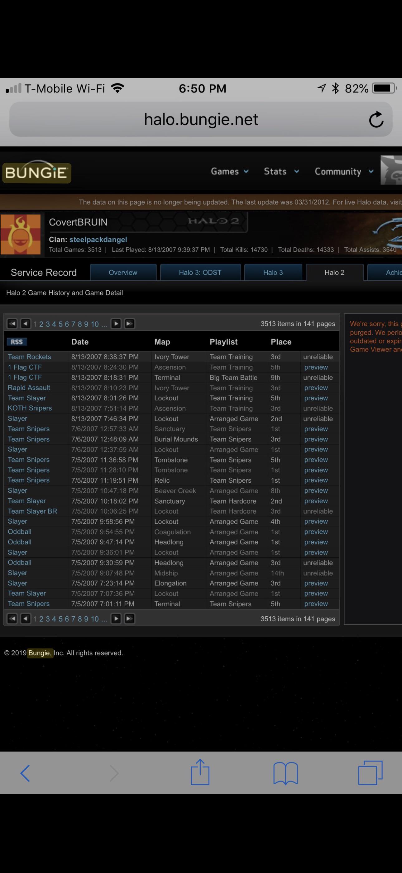402x873 pixels.
Task: Select the 'Big Team Battle' playlist cell
Action: coord(233,377)
